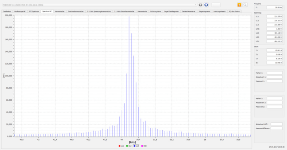Select the orange cursor tool icon

239,5
